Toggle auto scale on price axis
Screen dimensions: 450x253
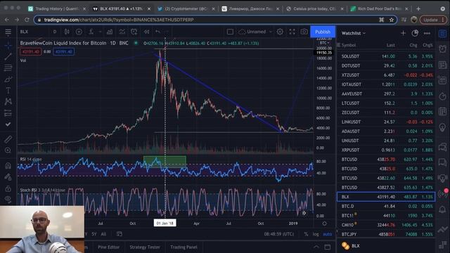click(x=327, y=234)
